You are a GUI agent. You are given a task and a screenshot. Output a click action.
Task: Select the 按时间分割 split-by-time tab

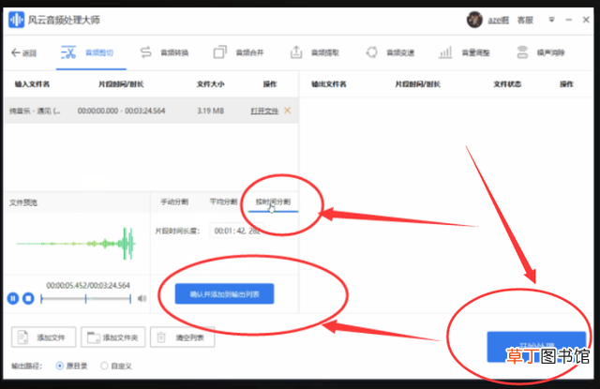273,202
